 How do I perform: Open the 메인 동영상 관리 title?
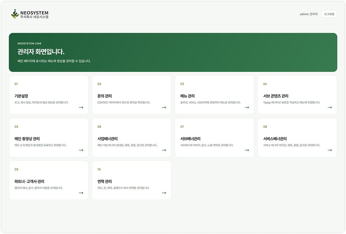(27, 139)
